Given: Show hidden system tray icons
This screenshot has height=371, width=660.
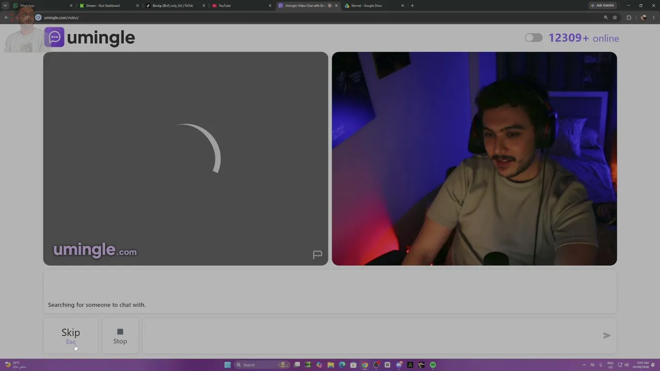Looking at the screenshot, I should click(x=584, y=365).
